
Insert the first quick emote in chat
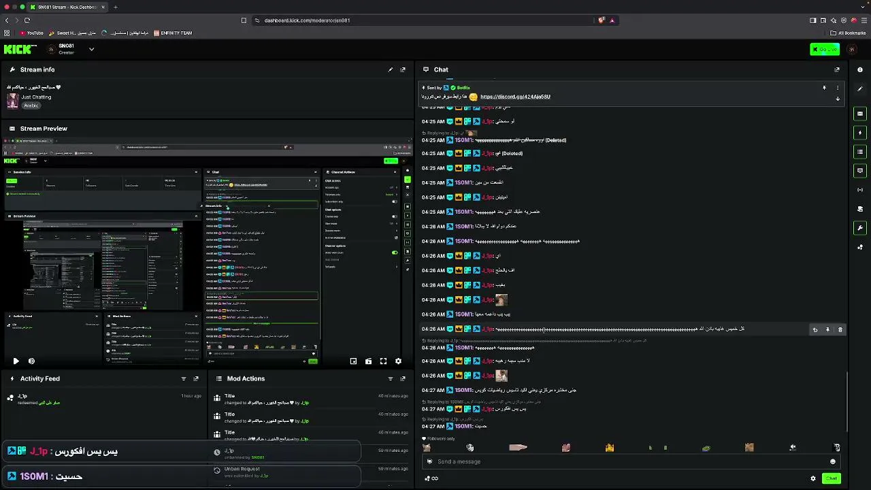pos(427,448)
